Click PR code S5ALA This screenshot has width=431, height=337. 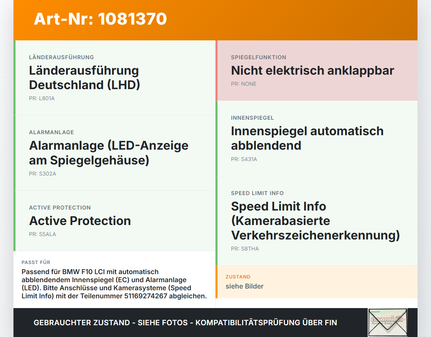[x=42, y=234]
